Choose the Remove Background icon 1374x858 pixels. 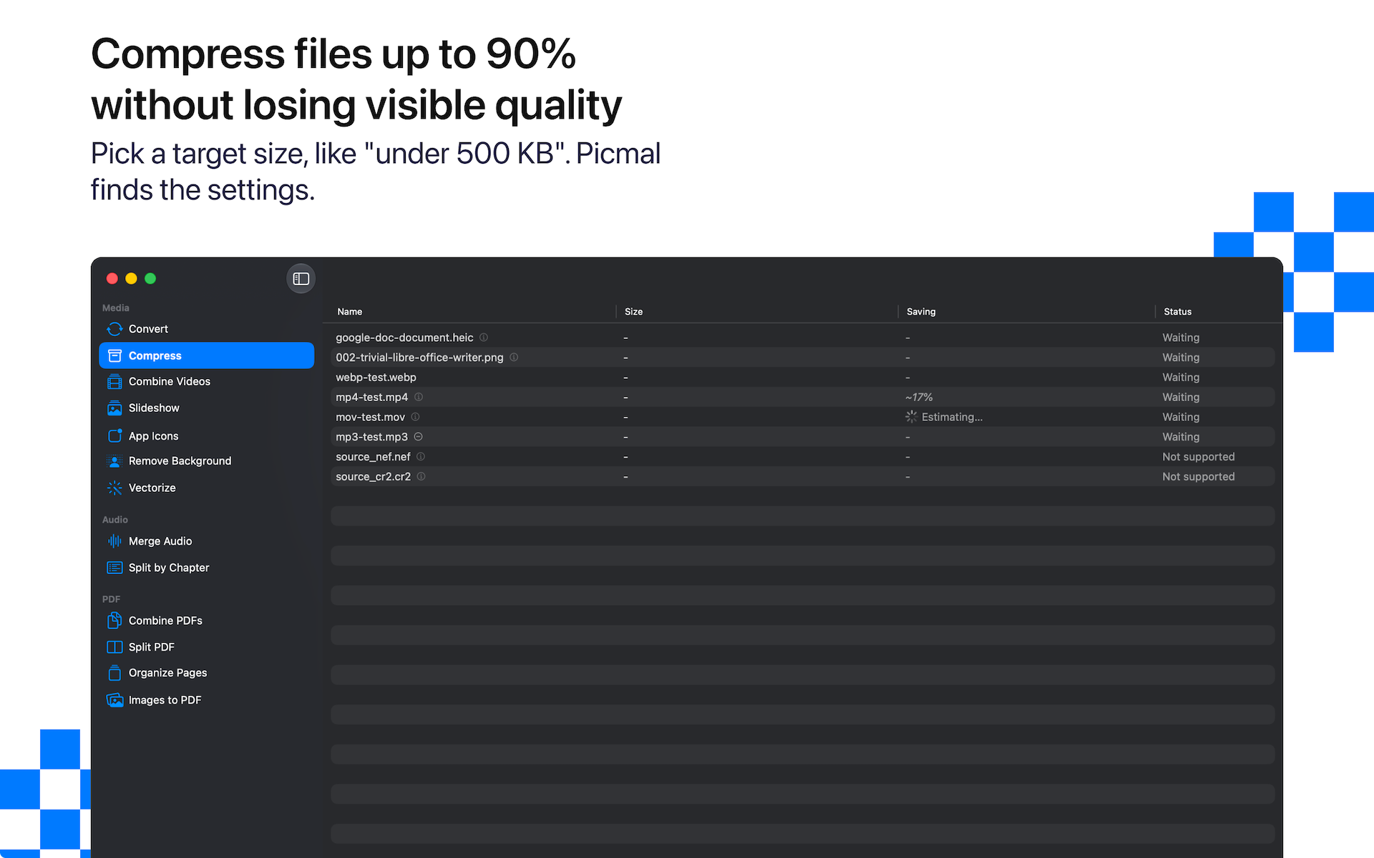[114, 461]
